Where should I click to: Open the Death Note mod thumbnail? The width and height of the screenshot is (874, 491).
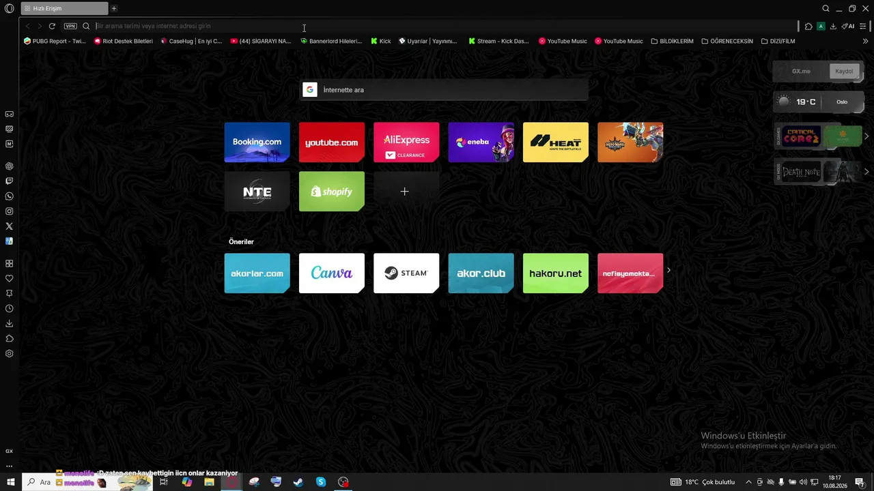(802, 172)
